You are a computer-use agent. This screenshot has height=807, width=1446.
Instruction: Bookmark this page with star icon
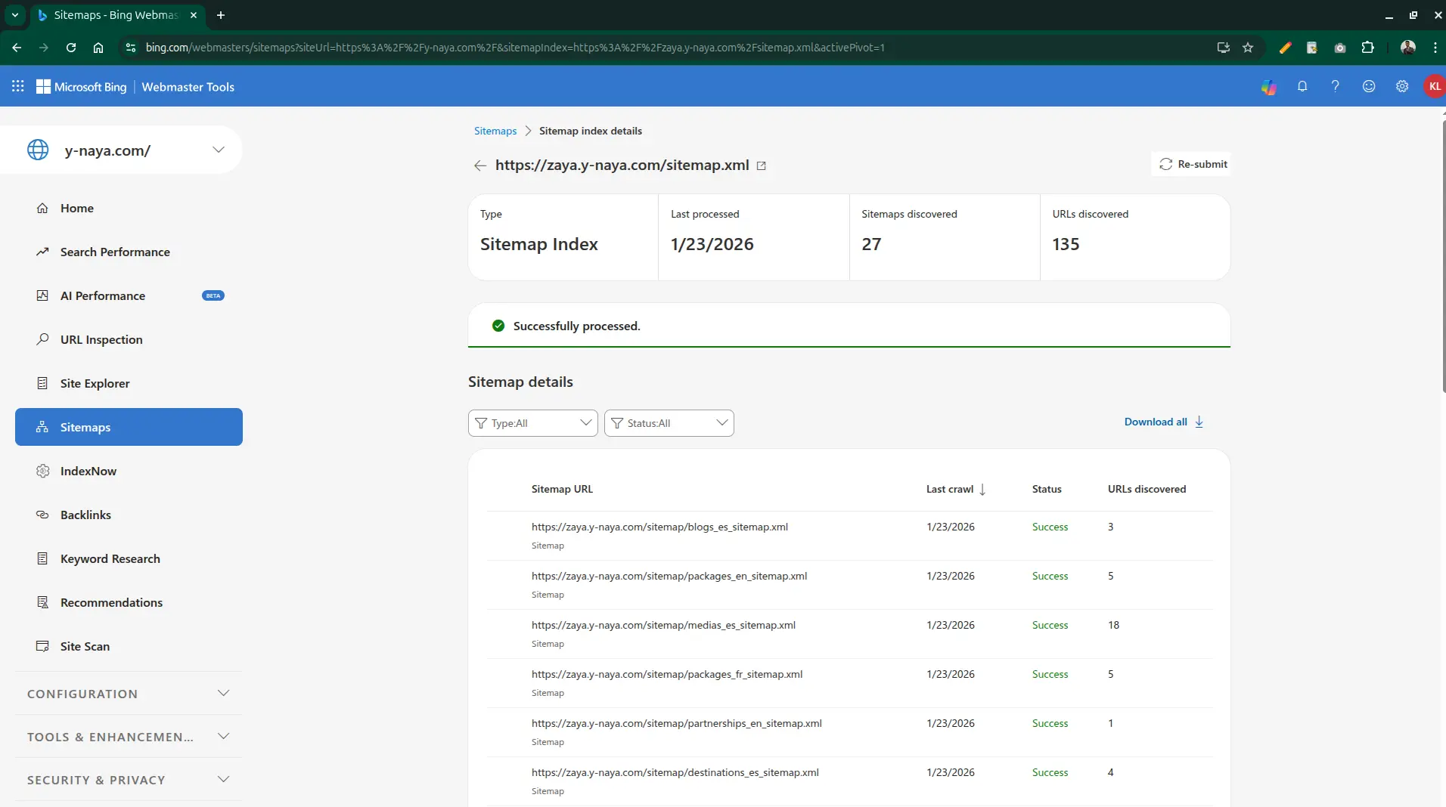coord(1248,48)
